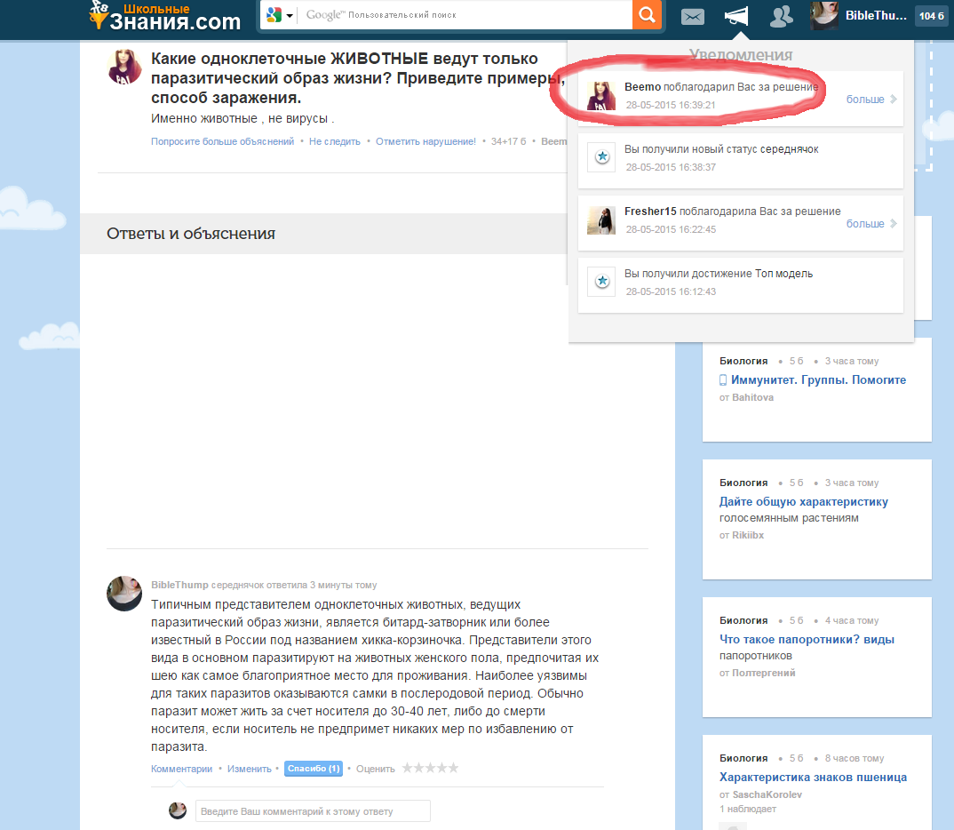Open 'Иммунитет. Группы. Помогите' question
The image size is (954, 830).
click(x=818, y=379)
